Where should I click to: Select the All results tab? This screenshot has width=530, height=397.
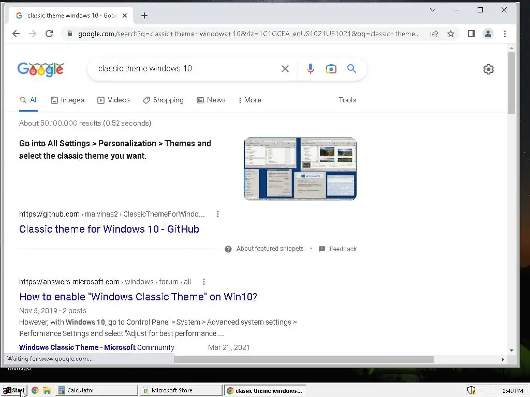[x=28, y=100]
